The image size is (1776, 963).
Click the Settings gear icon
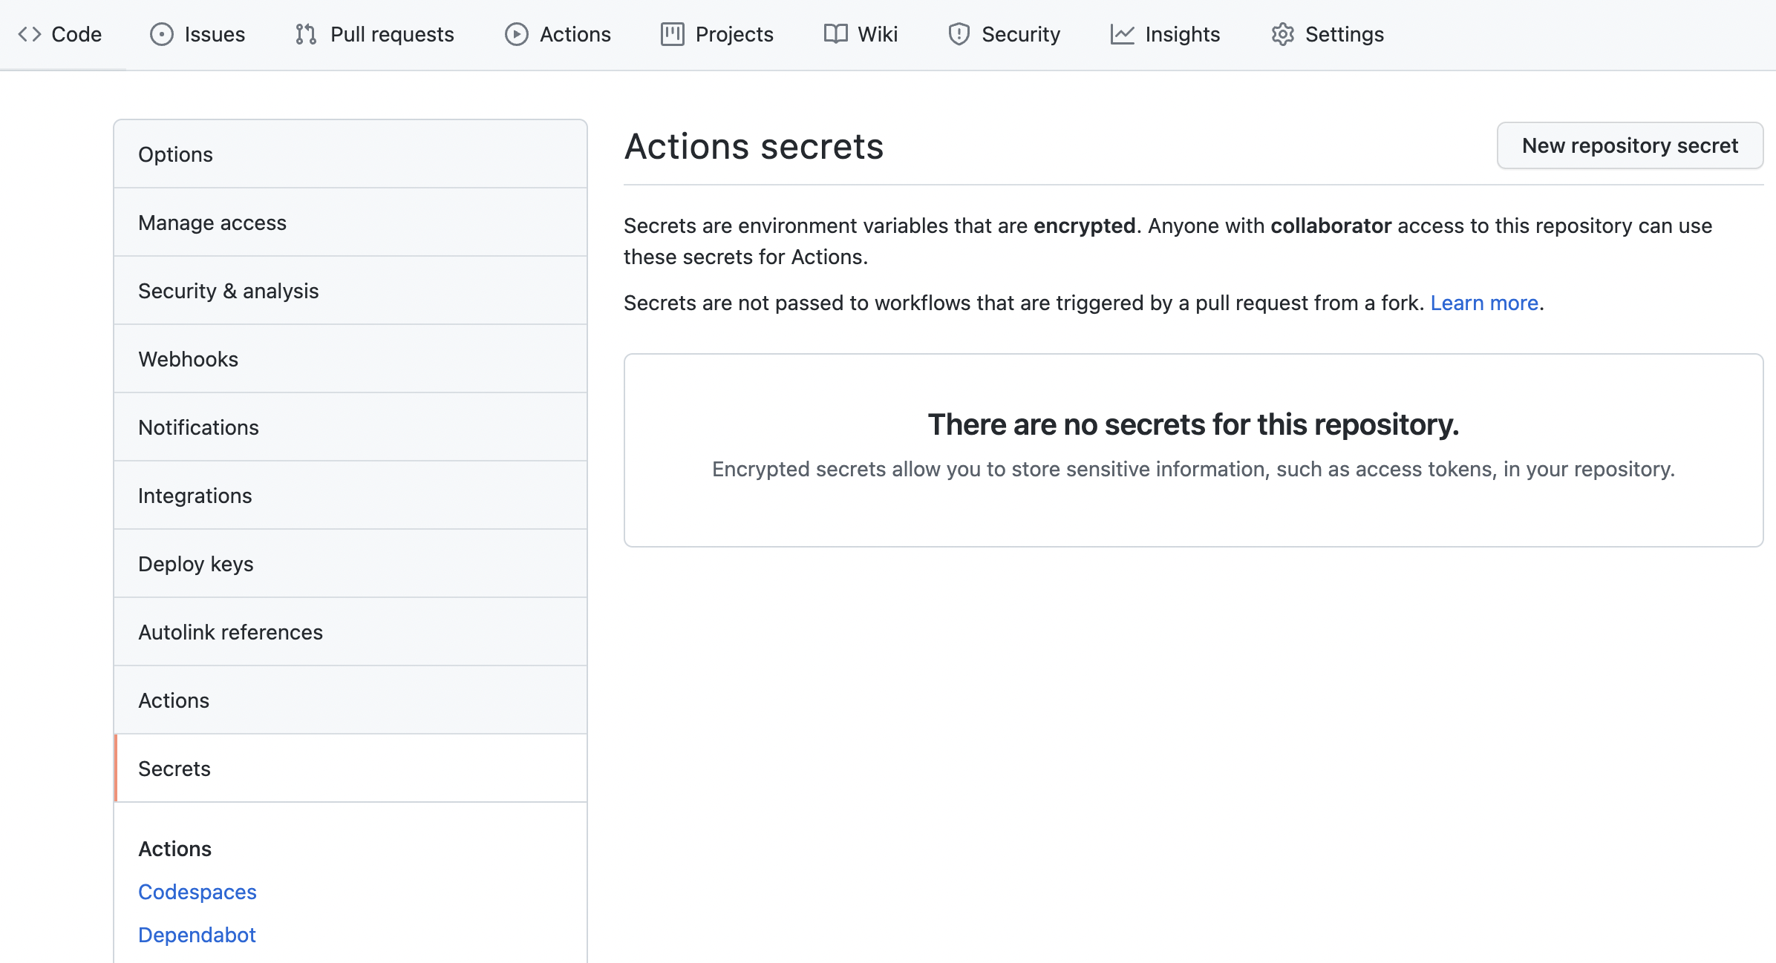point(1282,34)
